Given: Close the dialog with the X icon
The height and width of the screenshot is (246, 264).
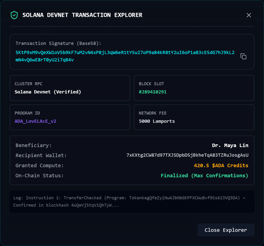Looking at the screenshot, I should pos(249,15).
